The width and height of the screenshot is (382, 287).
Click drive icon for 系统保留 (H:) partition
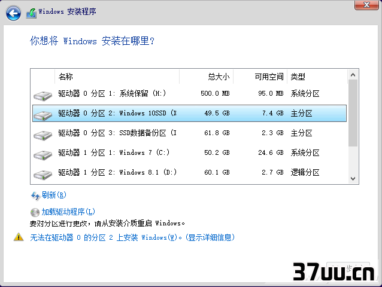coord(43,96)
